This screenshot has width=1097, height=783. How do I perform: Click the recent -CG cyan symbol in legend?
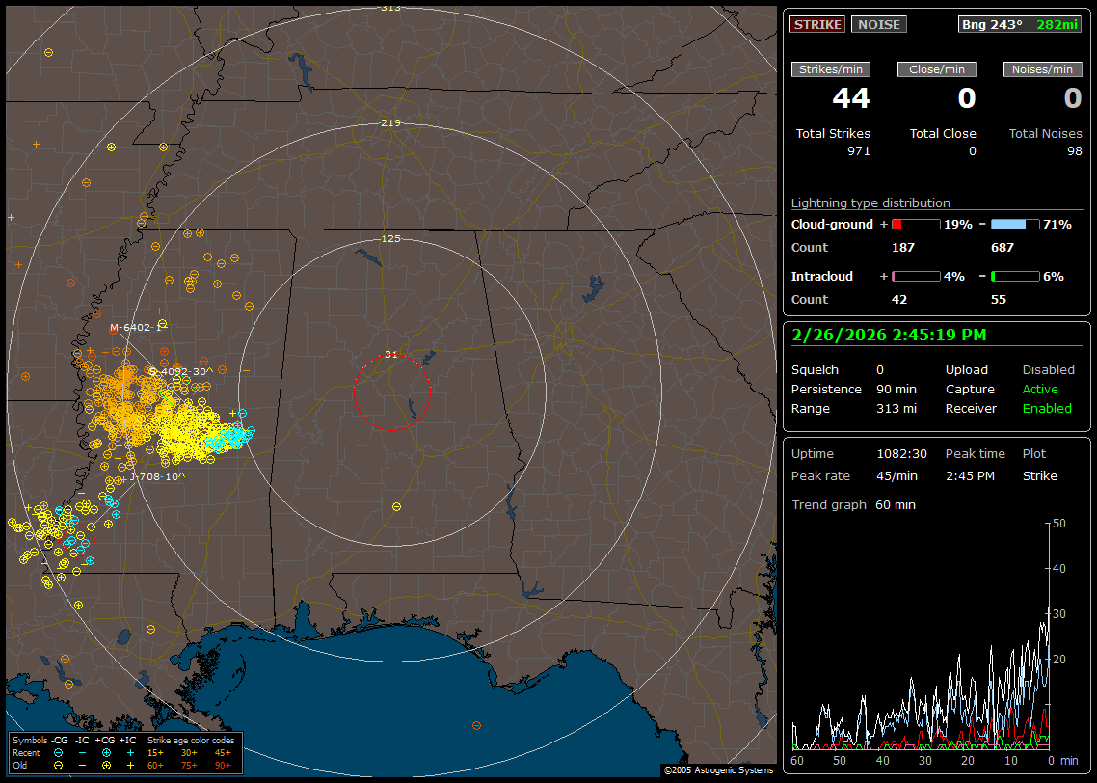(x=58, y=752)
